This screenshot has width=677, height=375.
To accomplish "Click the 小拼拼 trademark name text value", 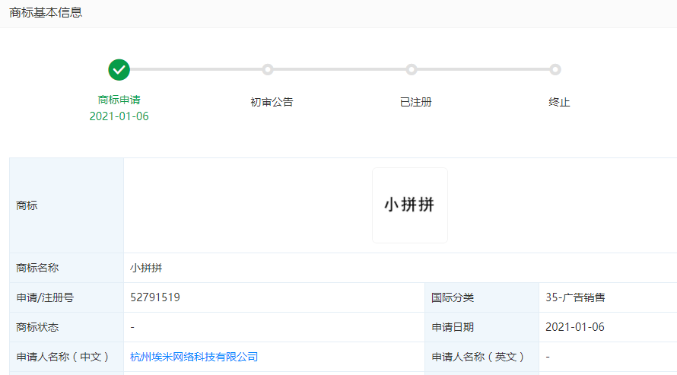I will [x=146, y=268].
